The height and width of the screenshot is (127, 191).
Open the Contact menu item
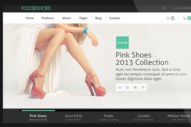pos(115,18)
